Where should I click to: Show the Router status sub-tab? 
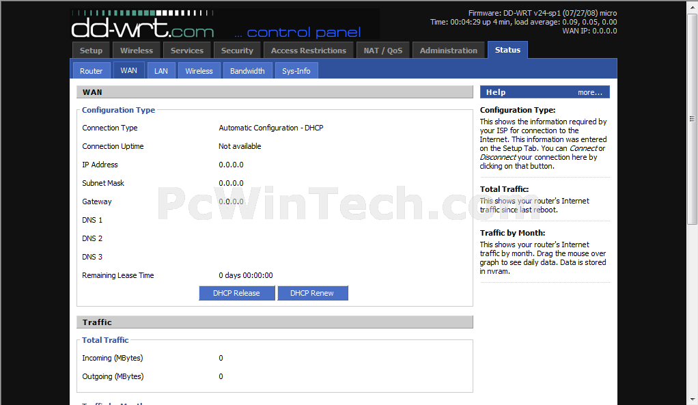(x=92, y=71)
